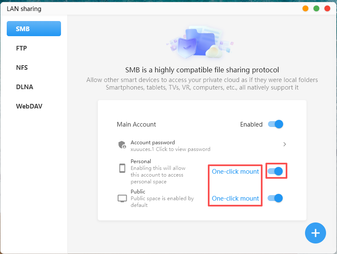
Task: Toggle the Public space switch
Action: coord(275,198)
